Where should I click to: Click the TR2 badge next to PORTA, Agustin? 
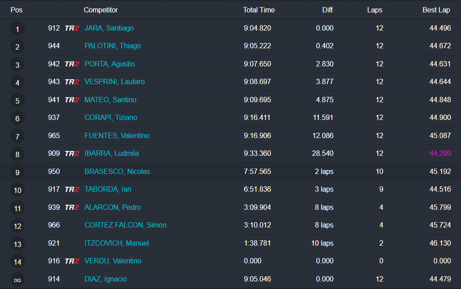[72, 64]
